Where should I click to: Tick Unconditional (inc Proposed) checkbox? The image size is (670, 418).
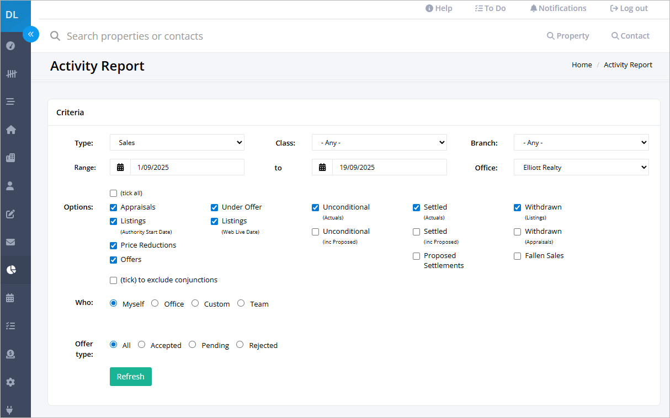(315, 232)
